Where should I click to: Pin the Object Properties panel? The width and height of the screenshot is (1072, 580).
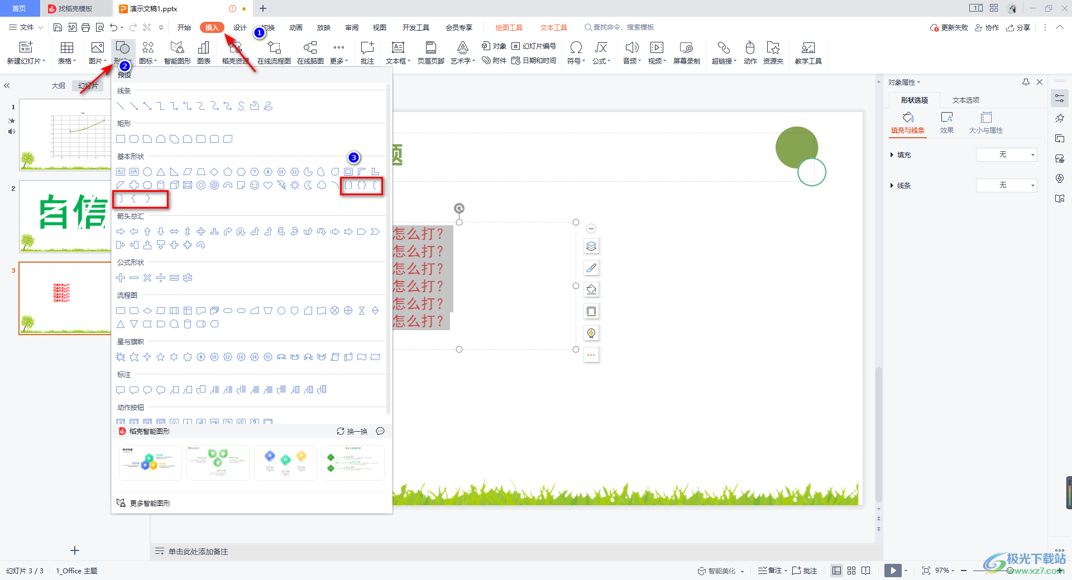point(1026,82)
